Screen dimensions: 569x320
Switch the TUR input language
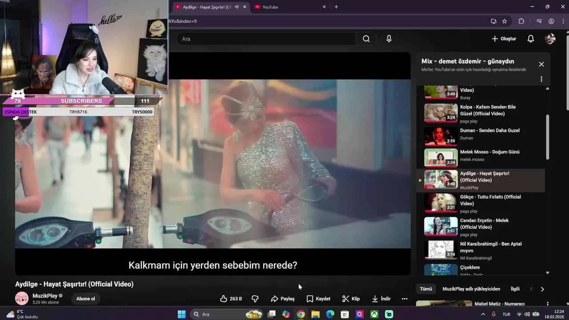pyautogui.click(x=506, y=314)
